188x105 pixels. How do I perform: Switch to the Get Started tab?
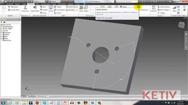point(62,4)
